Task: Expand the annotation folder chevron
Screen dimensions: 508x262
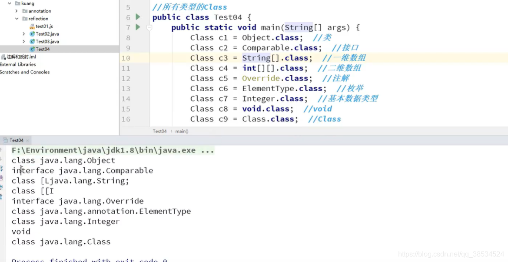Action: point(17,11)
